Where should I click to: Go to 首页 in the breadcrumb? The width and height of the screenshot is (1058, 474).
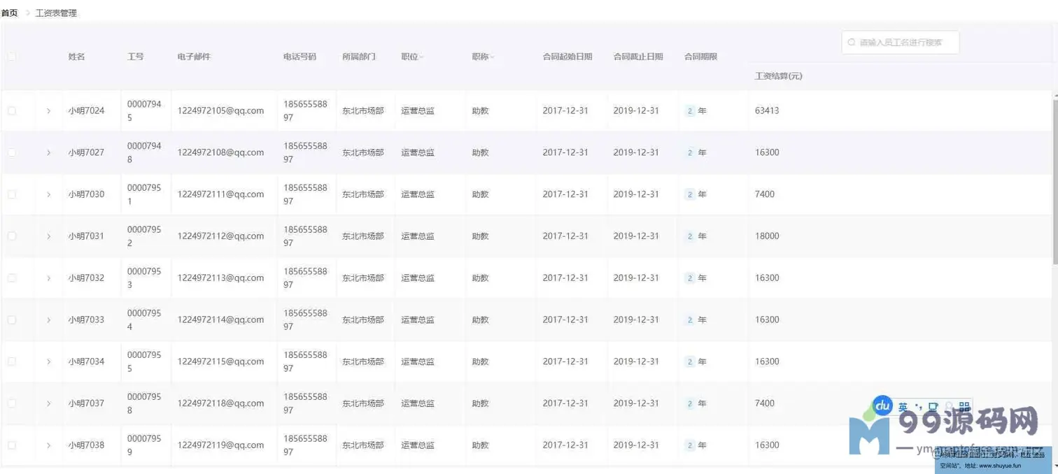pyautogui.click(x=9, y=13)
